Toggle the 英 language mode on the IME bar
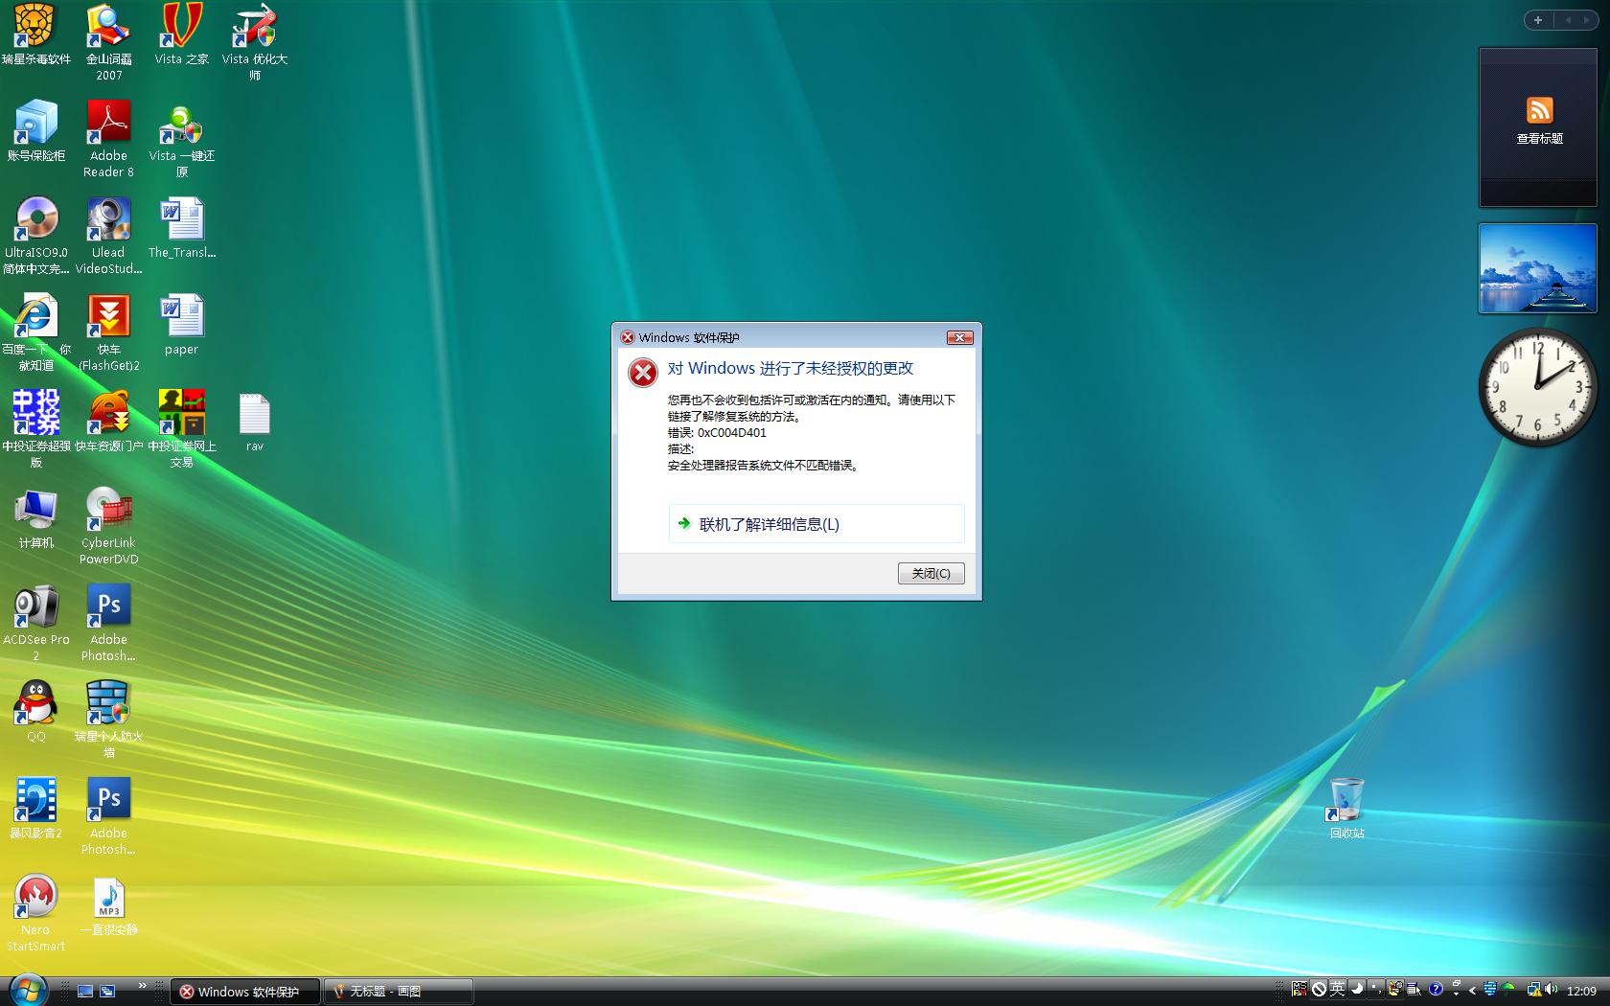 point(1337,990)
